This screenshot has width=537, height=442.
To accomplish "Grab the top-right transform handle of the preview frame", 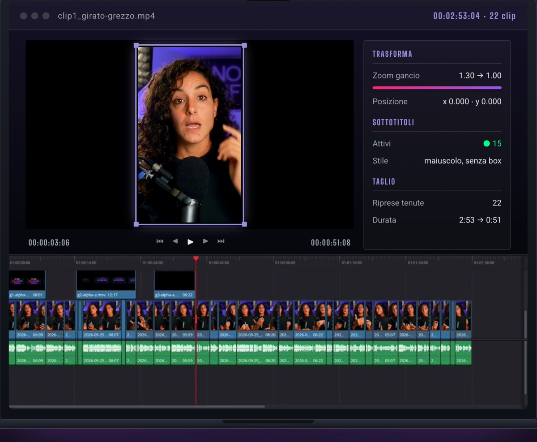I will coord(244,45).
